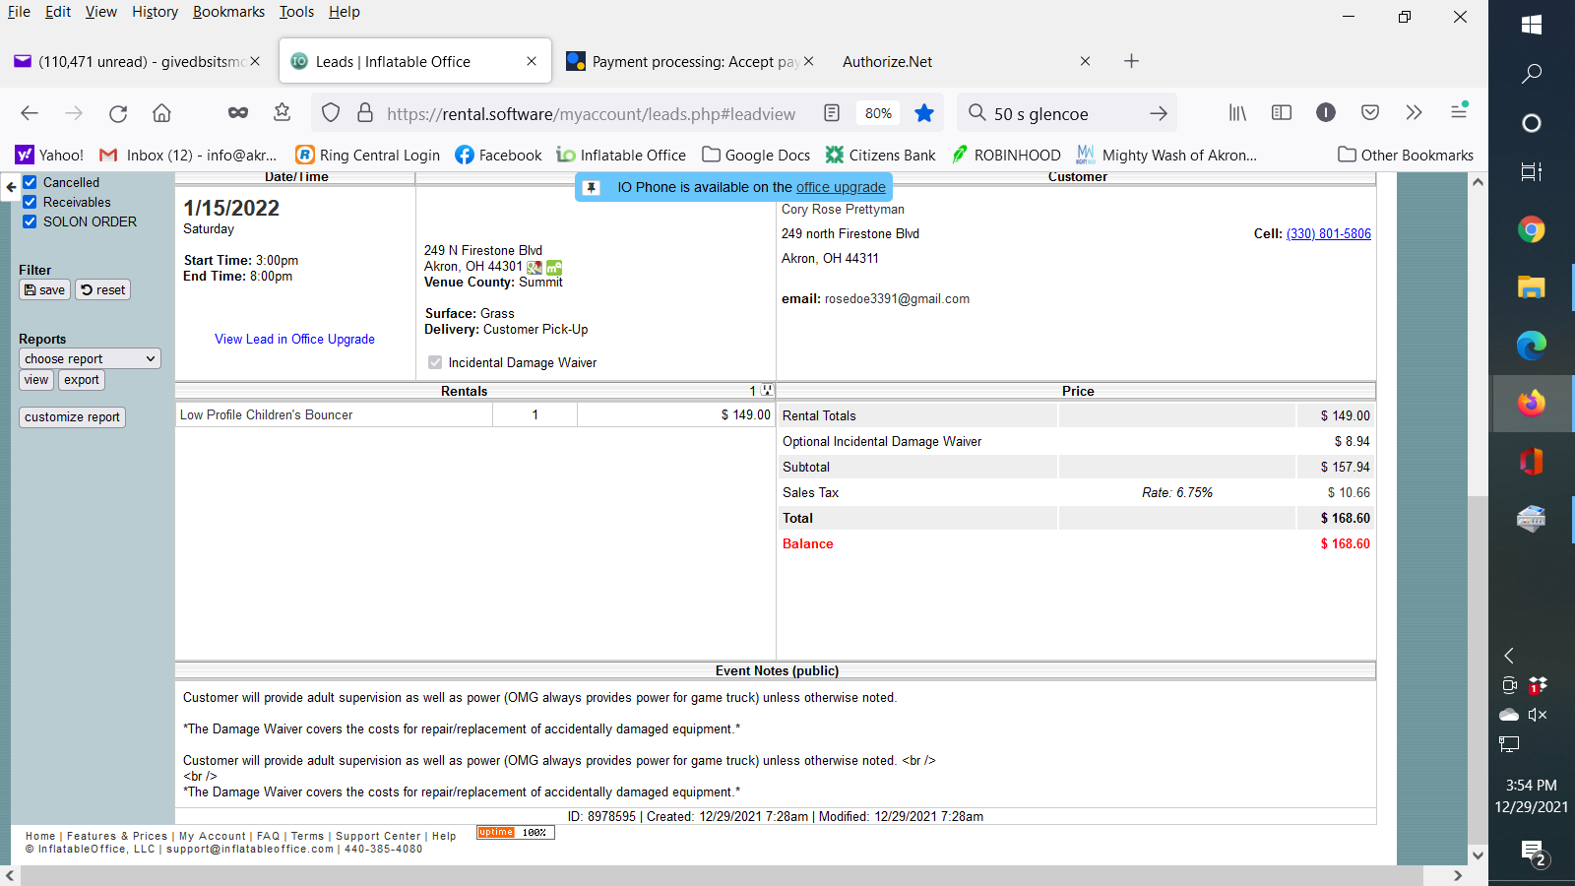This screenshot has height=886, width=1575.
Task: Toggle reader view icon in address bar
Action: click(x=832, y=113)
